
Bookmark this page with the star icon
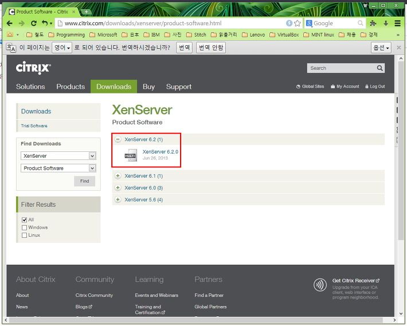[x=298, y=23]
